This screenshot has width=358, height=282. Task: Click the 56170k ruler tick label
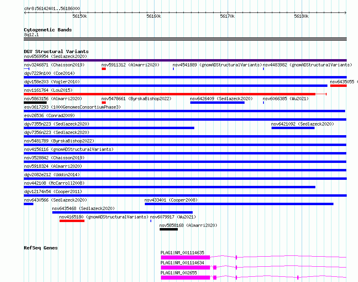pyautogui.click(x=227, y=16)
